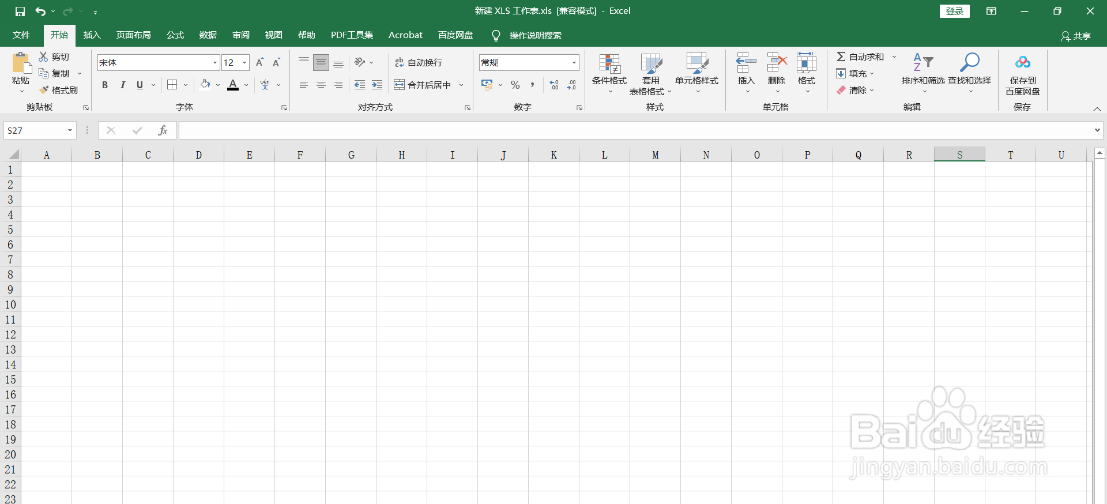
Task: Toggle italic formatting
Action: [x=122, y=85]
